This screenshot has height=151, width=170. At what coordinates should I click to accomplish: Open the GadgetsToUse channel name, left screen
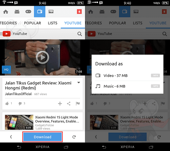[x=45, y=125]
